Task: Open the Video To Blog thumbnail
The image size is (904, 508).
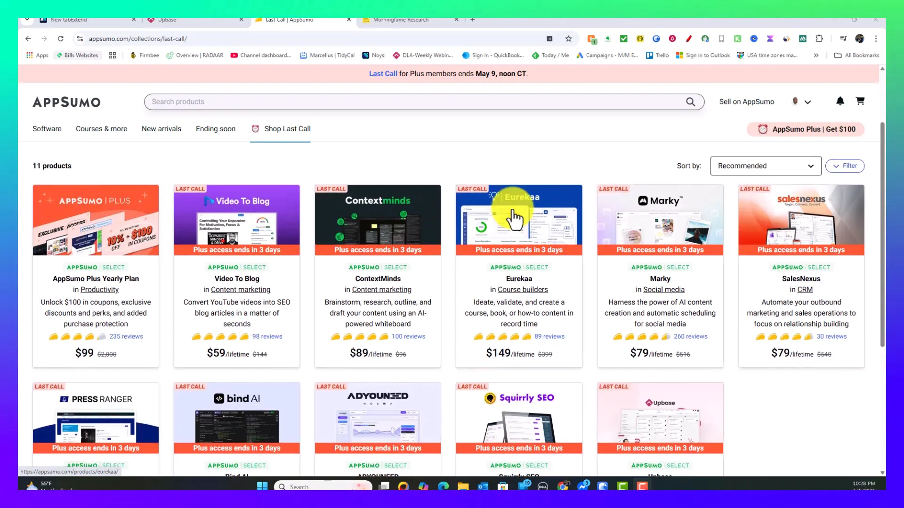Action: pos(236,220)
